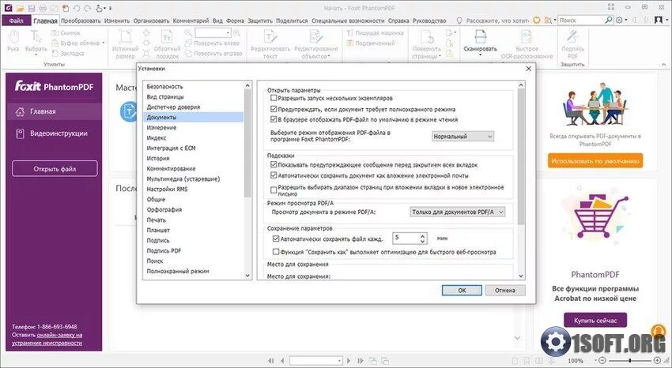Switch to the Комментарий ribbon tab
The width and height of the screenshot is (672, 368).
click(x=191, y=21)
